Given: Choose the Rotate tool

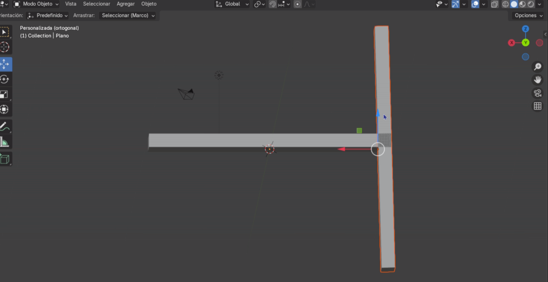Looking at the screenshot, I should pos(4,80).
